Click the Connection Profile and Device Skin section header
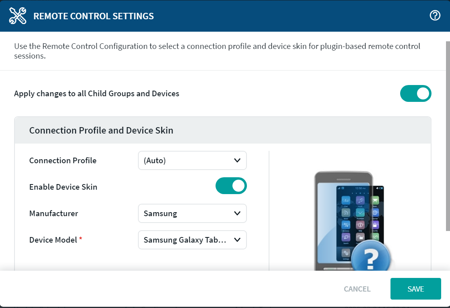 (101, 130)
